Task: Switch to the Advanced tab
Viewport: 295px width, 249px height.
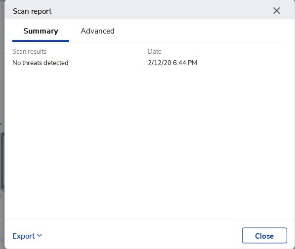Action: pos(97,31)
